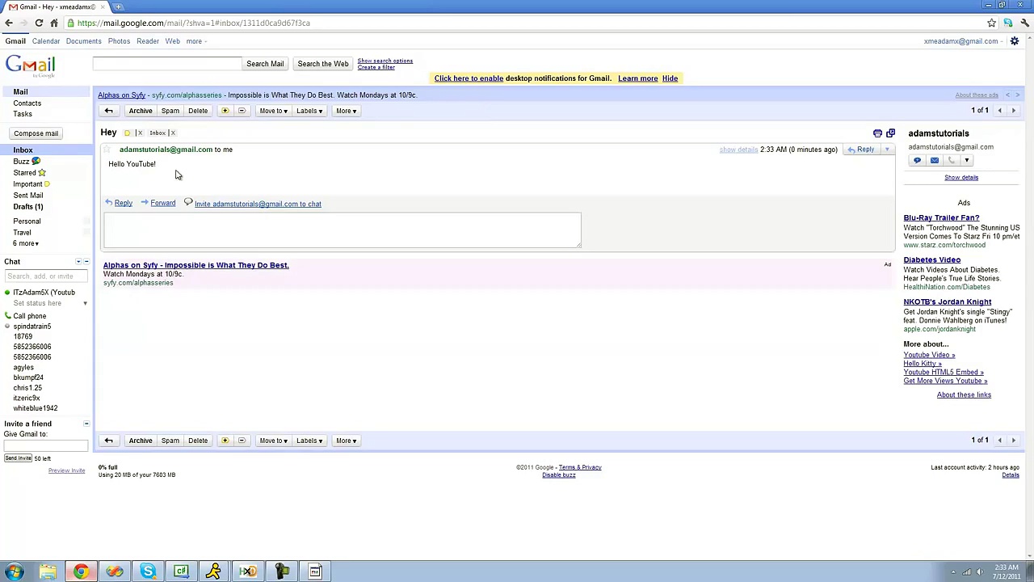1034x582 pixels.
Task: Click Invite adamstutorials@gmail.com to chat link
Action: coord(258,205)
